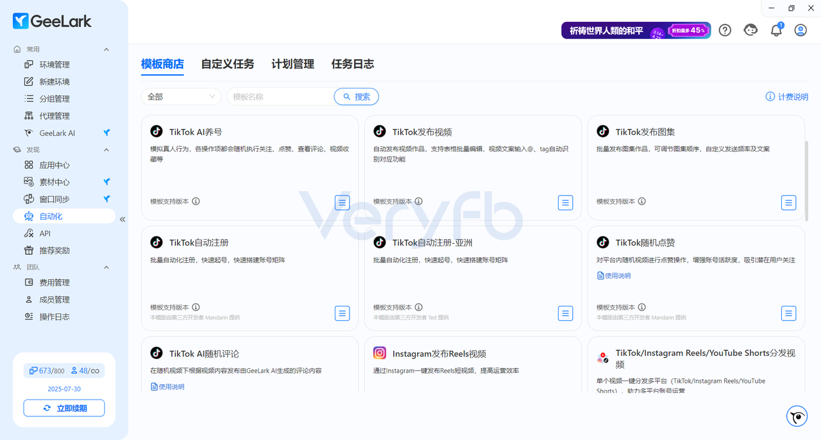Viewport: 821px width, 440px height.
Task: Open the list icon on TikTok自动注册-亚洲 card
Action: click(x=566, y=314)
